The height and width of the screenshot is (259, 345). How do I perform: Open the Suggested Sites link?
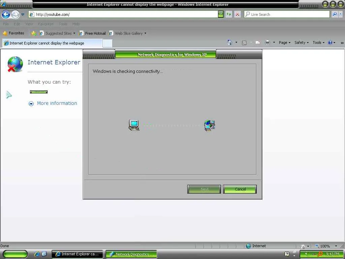coord(57,33)
